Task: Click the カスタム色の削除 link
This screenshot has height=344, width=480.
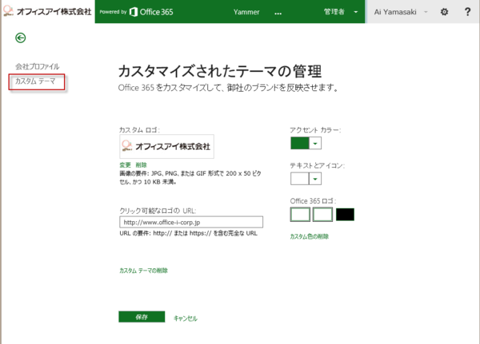Action: (x=309, y=236)
